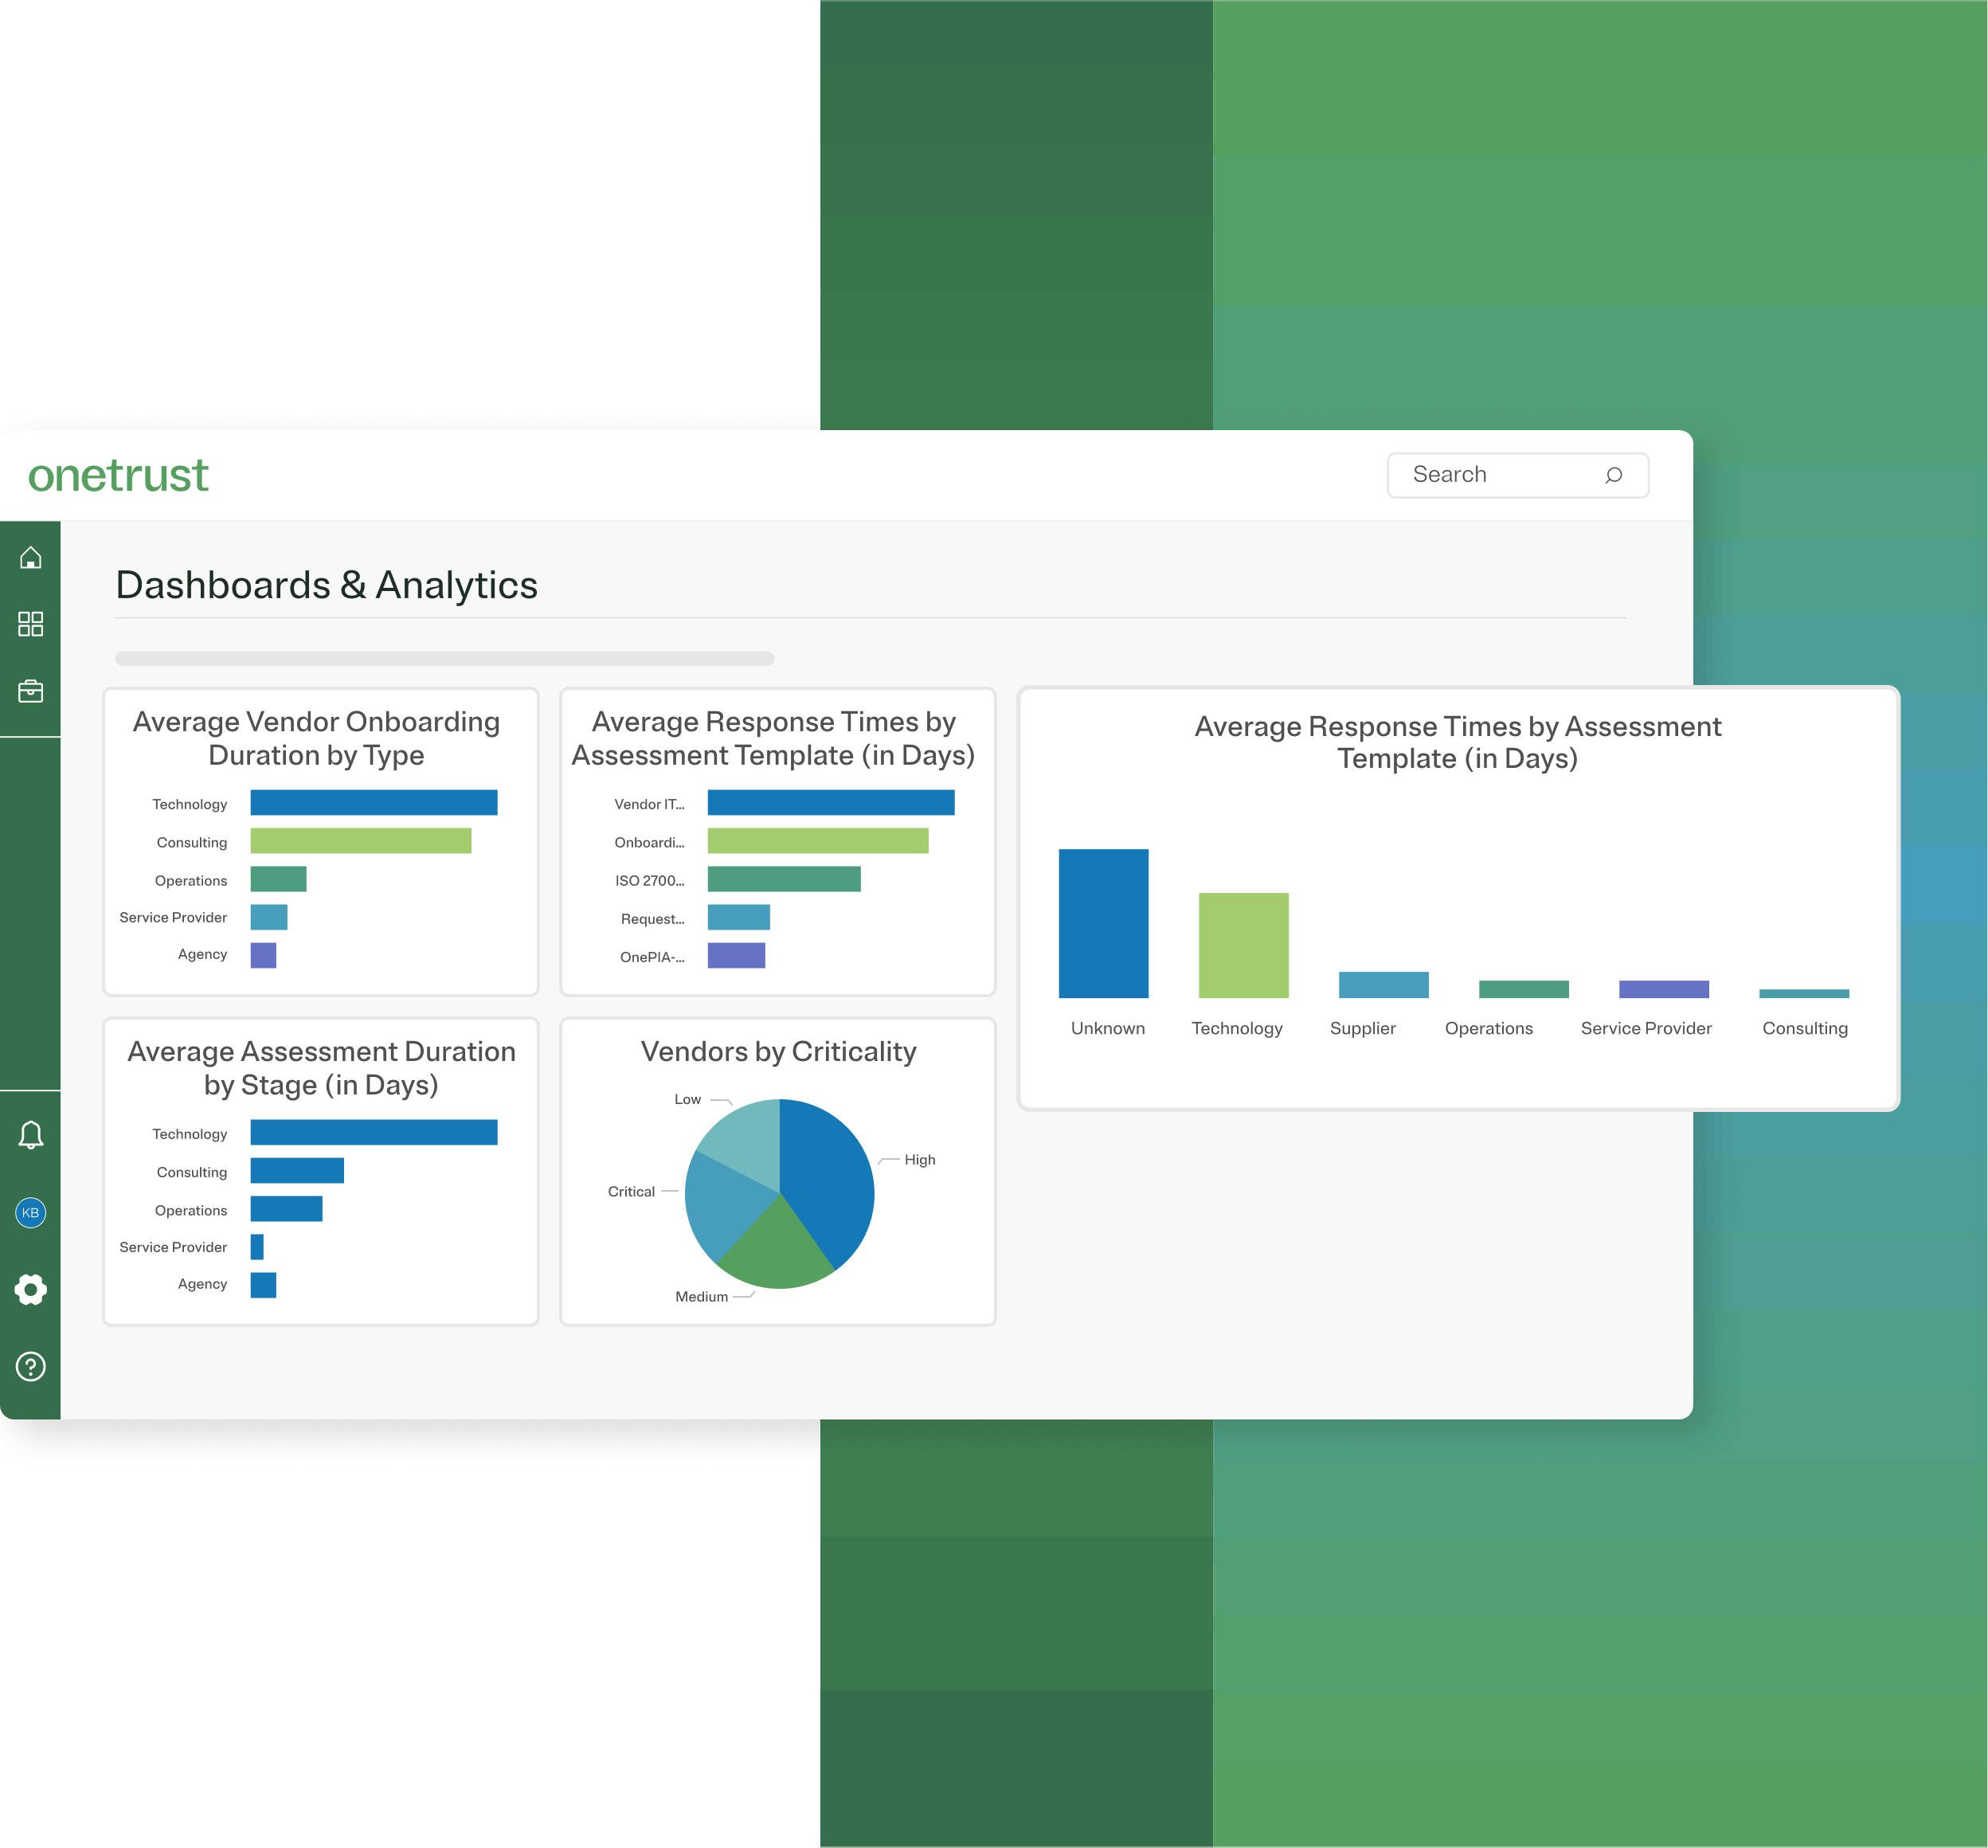Click the Vendor IT... bar in response chart

tap(830, 803)
